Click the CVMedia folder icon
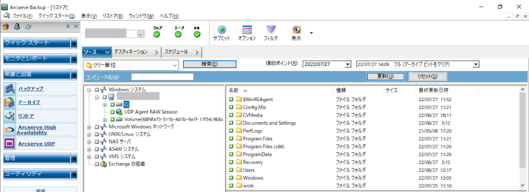This screenshot has width=529, height=192. [x=239, y=115]
